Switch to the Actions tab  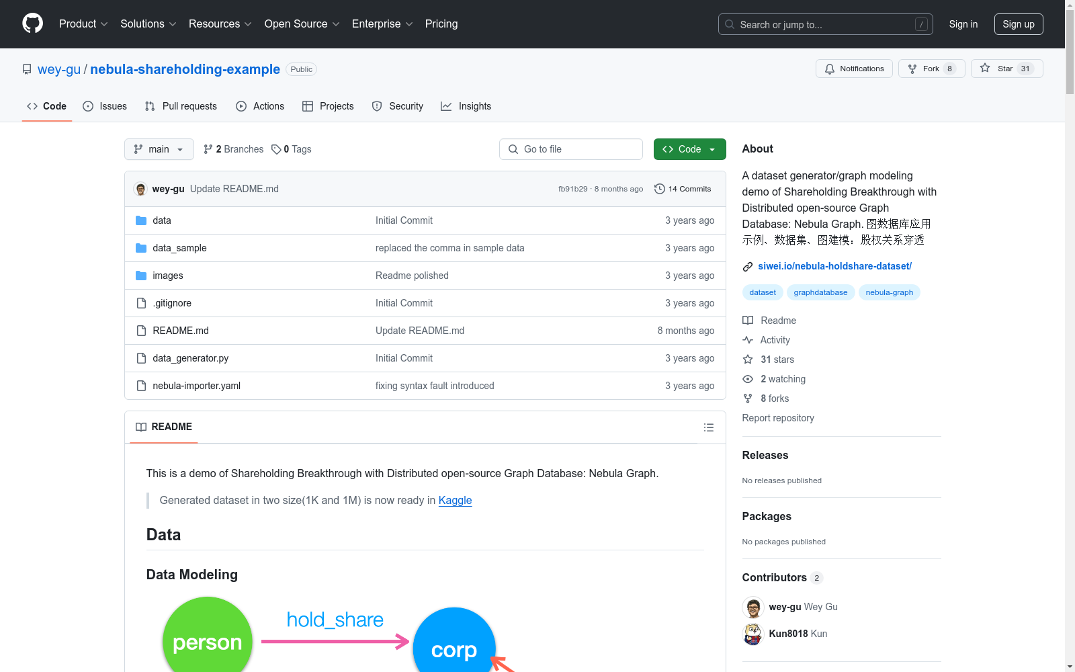[x=260, y=106]
